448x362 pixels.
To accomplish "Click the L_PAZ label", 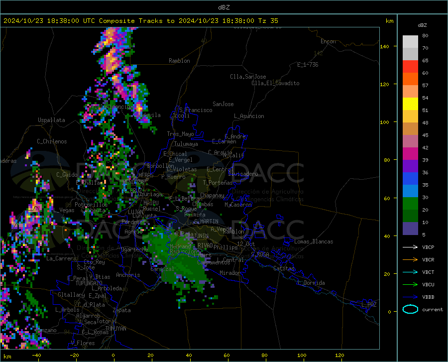I will click(369, 305).
